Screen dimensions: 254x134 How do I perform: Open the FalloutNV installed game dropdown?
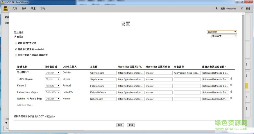[x=53, y=92]
